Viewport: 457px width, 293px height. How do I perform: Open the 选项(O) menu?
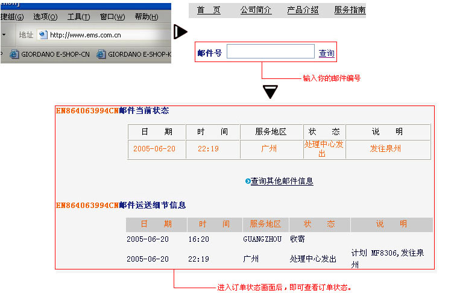coord(45,16)
